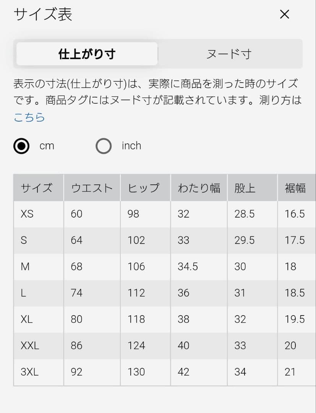Click the XXL hip value 124
316x413 pixels.
(136, 346)
